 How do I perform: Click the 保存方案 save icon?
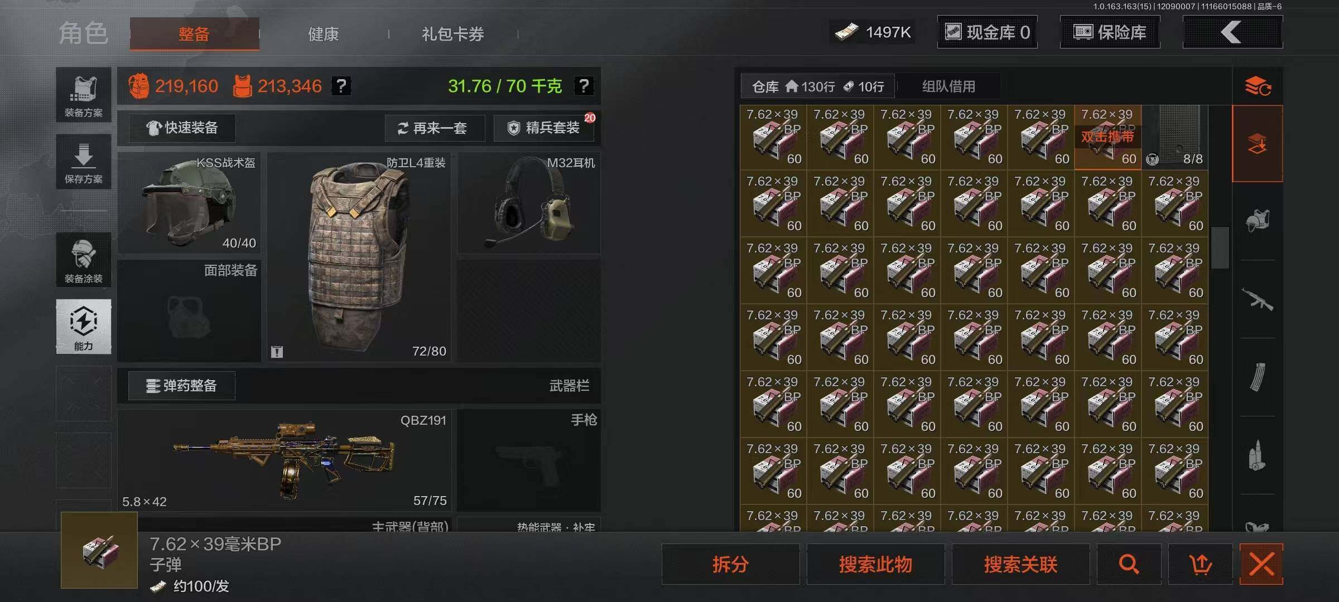pyautogui.click(x=83, y=162)
